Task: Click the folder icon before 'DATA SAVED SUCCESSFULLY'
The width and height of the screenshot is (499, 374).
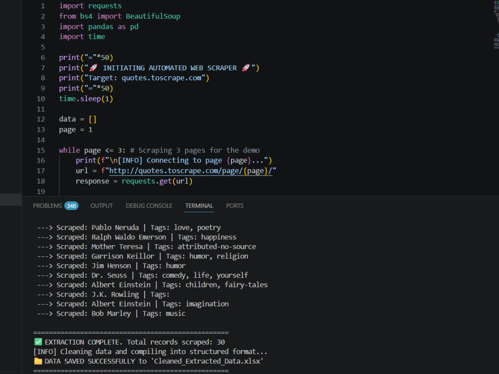Action: [x=38, y=361]
